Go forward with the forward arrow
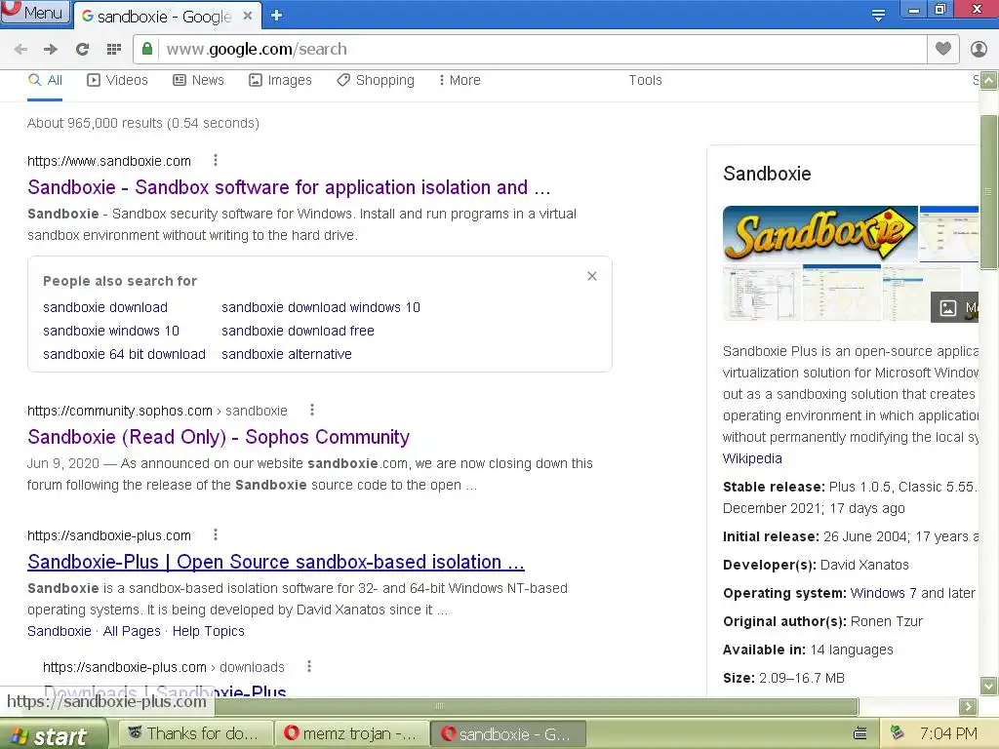999x749 pixels. 51,49
